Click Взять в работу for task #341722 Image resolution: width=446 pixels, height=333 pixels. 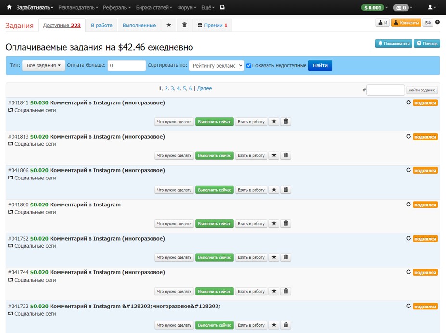click(251, 325)
